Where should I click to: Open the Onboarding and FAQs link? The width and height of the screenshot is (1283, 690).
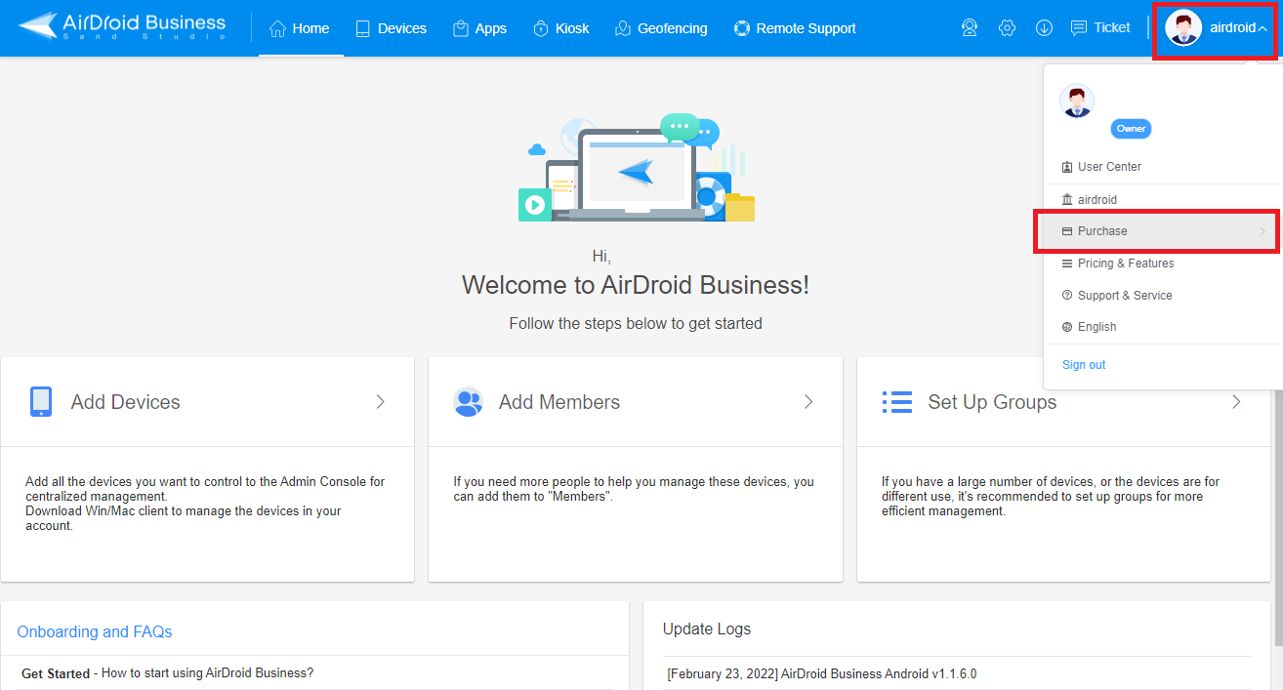pyautogui.click(x=95, y=632)
